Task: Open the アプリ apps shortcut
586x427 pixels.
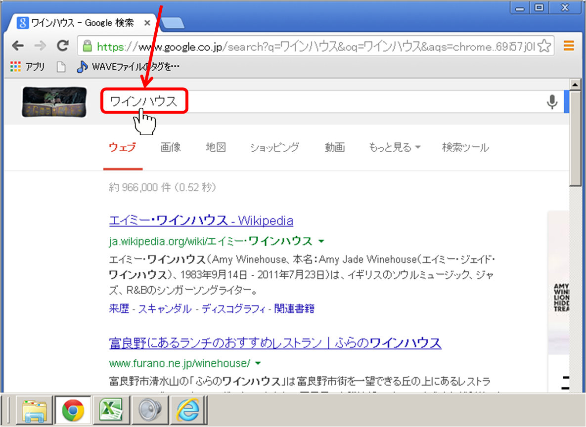Action: (x=28, y=67)
